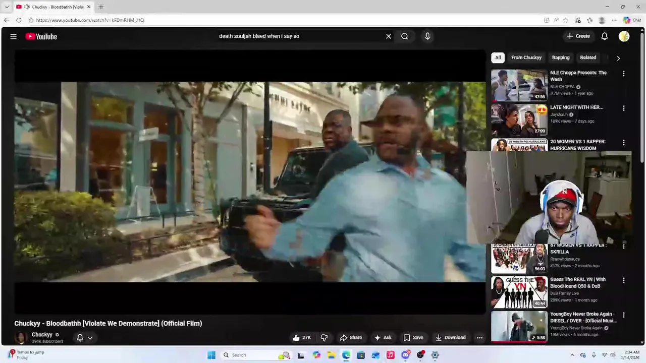Open the Windows Start menu
Image resolution: width=646 pixels, height=363 pixels.
(211, 355)
